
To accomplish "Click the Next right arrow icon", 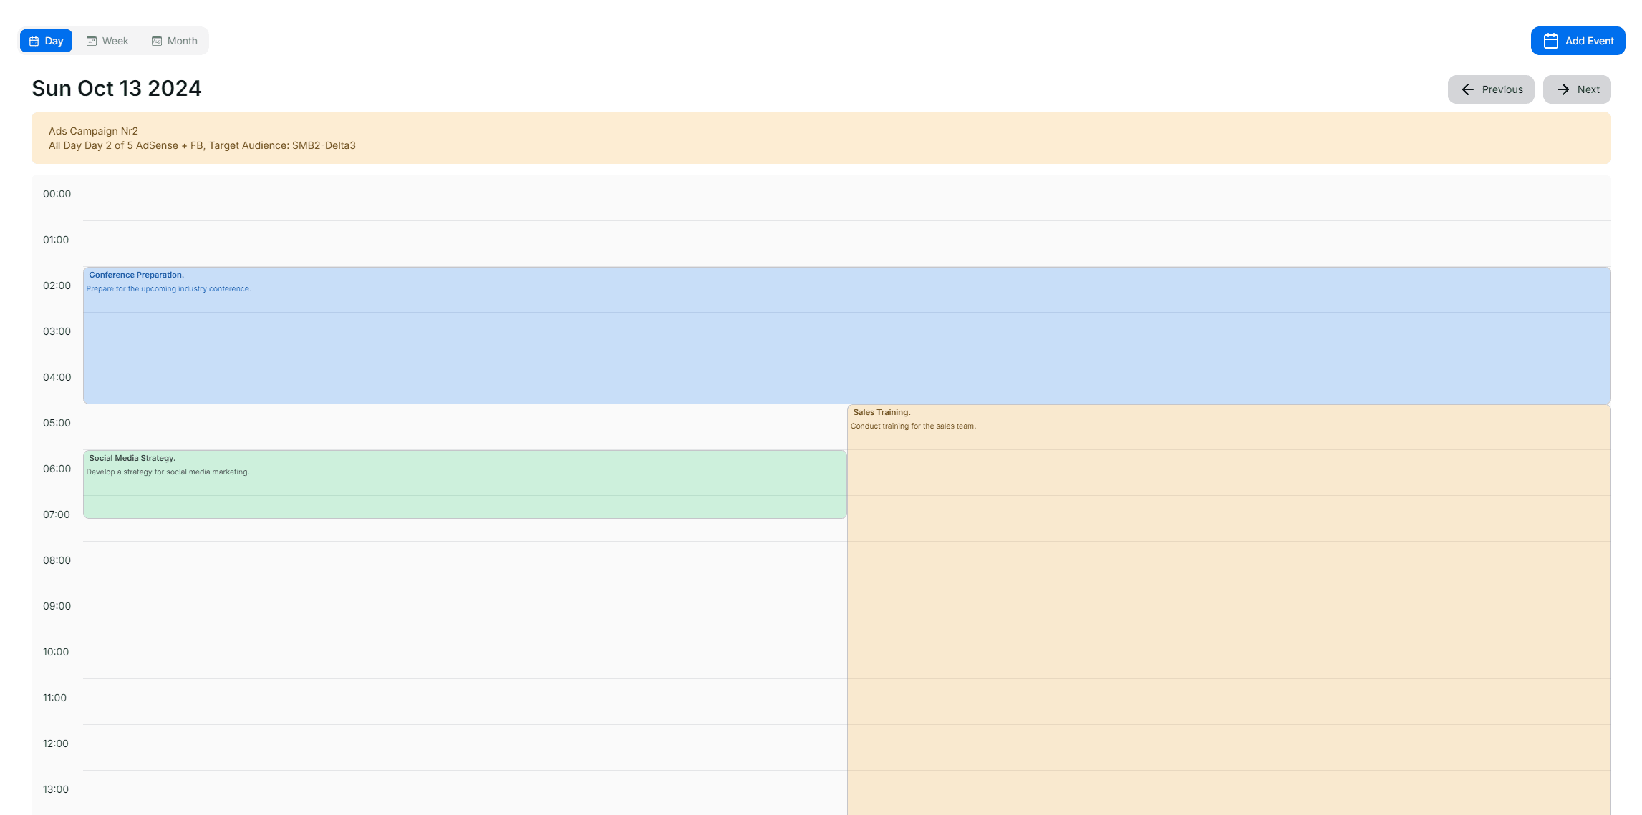I will click(x=1563, y=89).
